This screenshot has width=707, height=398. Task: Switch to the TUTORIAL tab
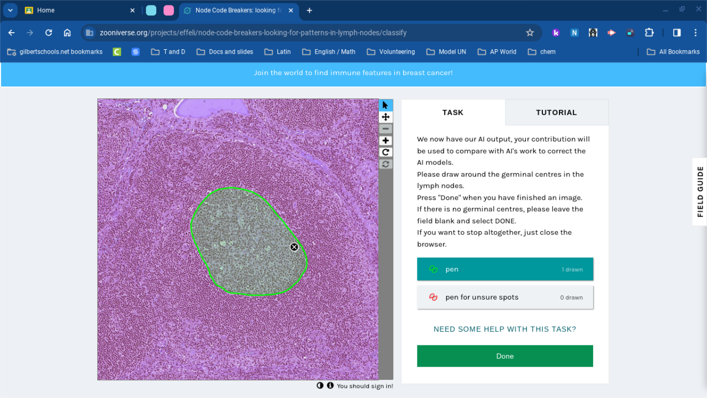click(x=556, y=112)
